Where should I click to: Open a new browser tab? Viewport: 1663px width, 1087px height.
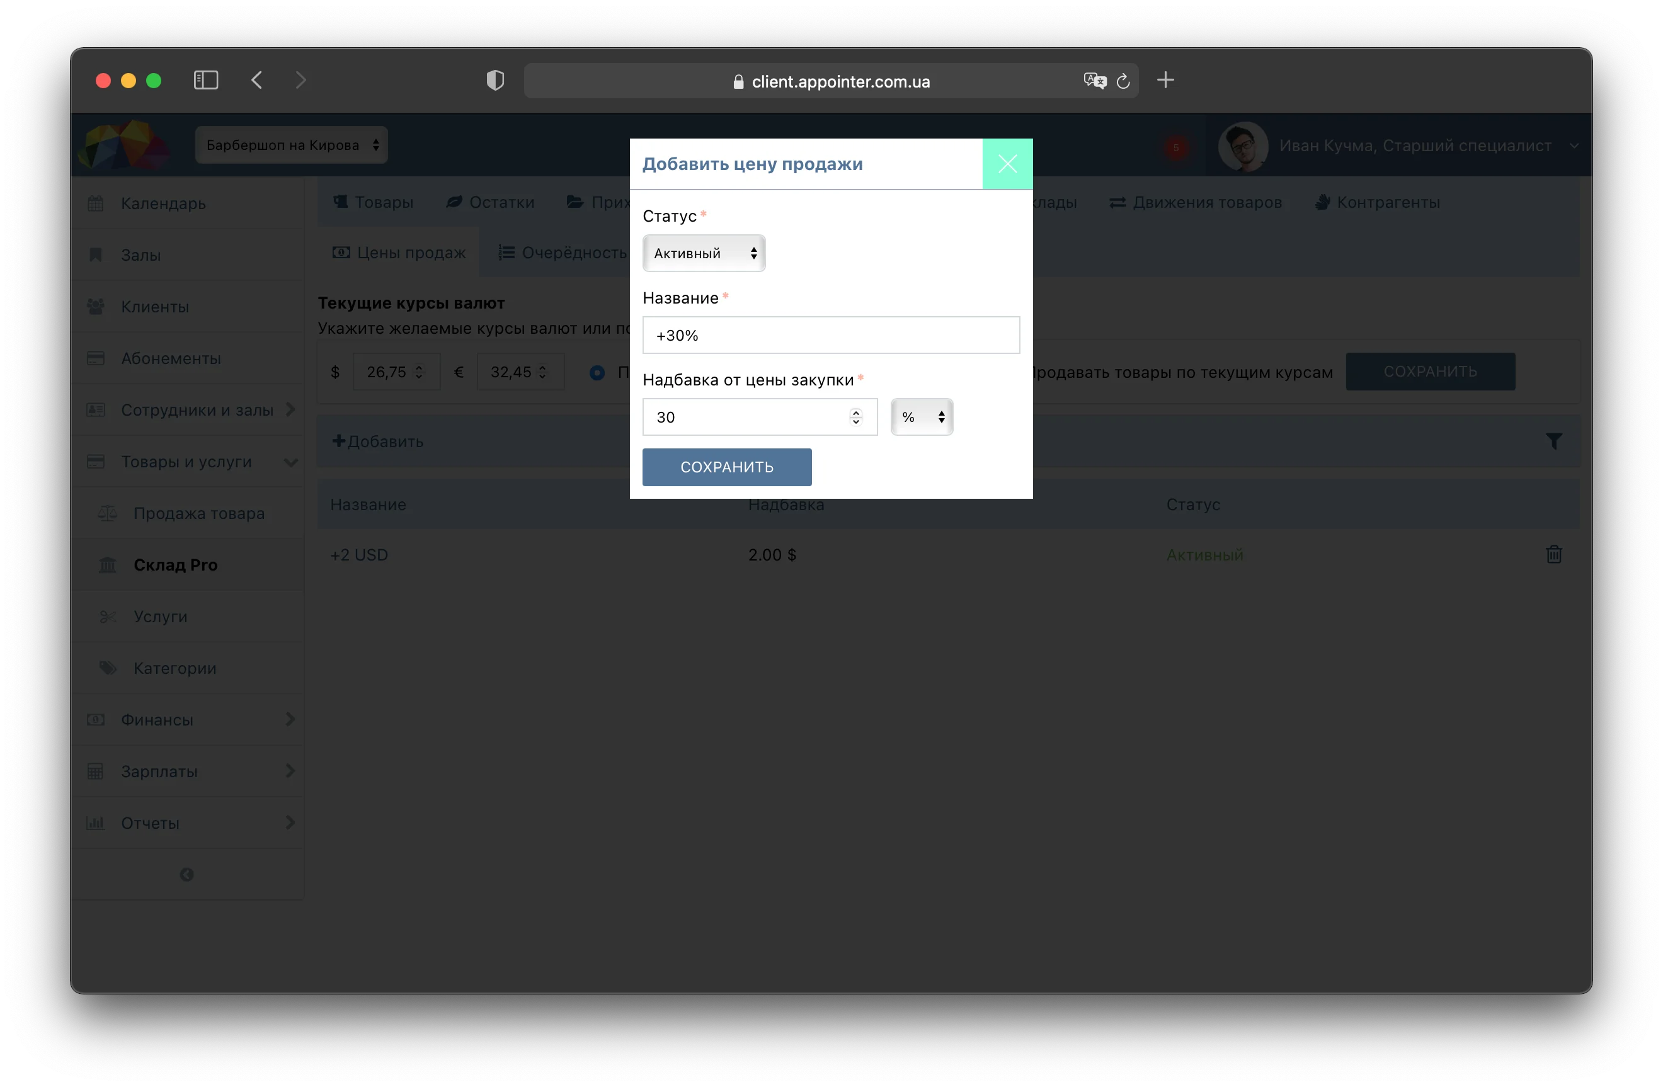(x=1165, y=79)
